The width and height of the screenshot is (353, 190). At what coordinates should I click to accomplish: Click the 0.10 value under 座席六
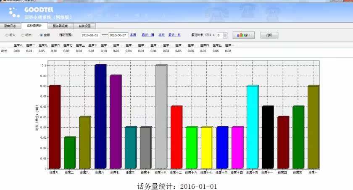click(x=54, y=51)
